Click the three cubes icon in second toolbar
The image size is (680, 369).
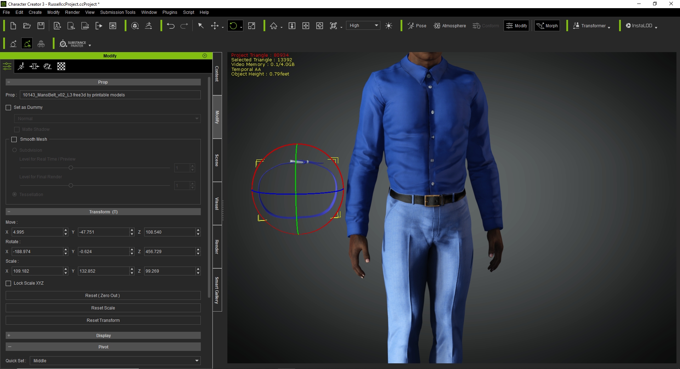41,44
